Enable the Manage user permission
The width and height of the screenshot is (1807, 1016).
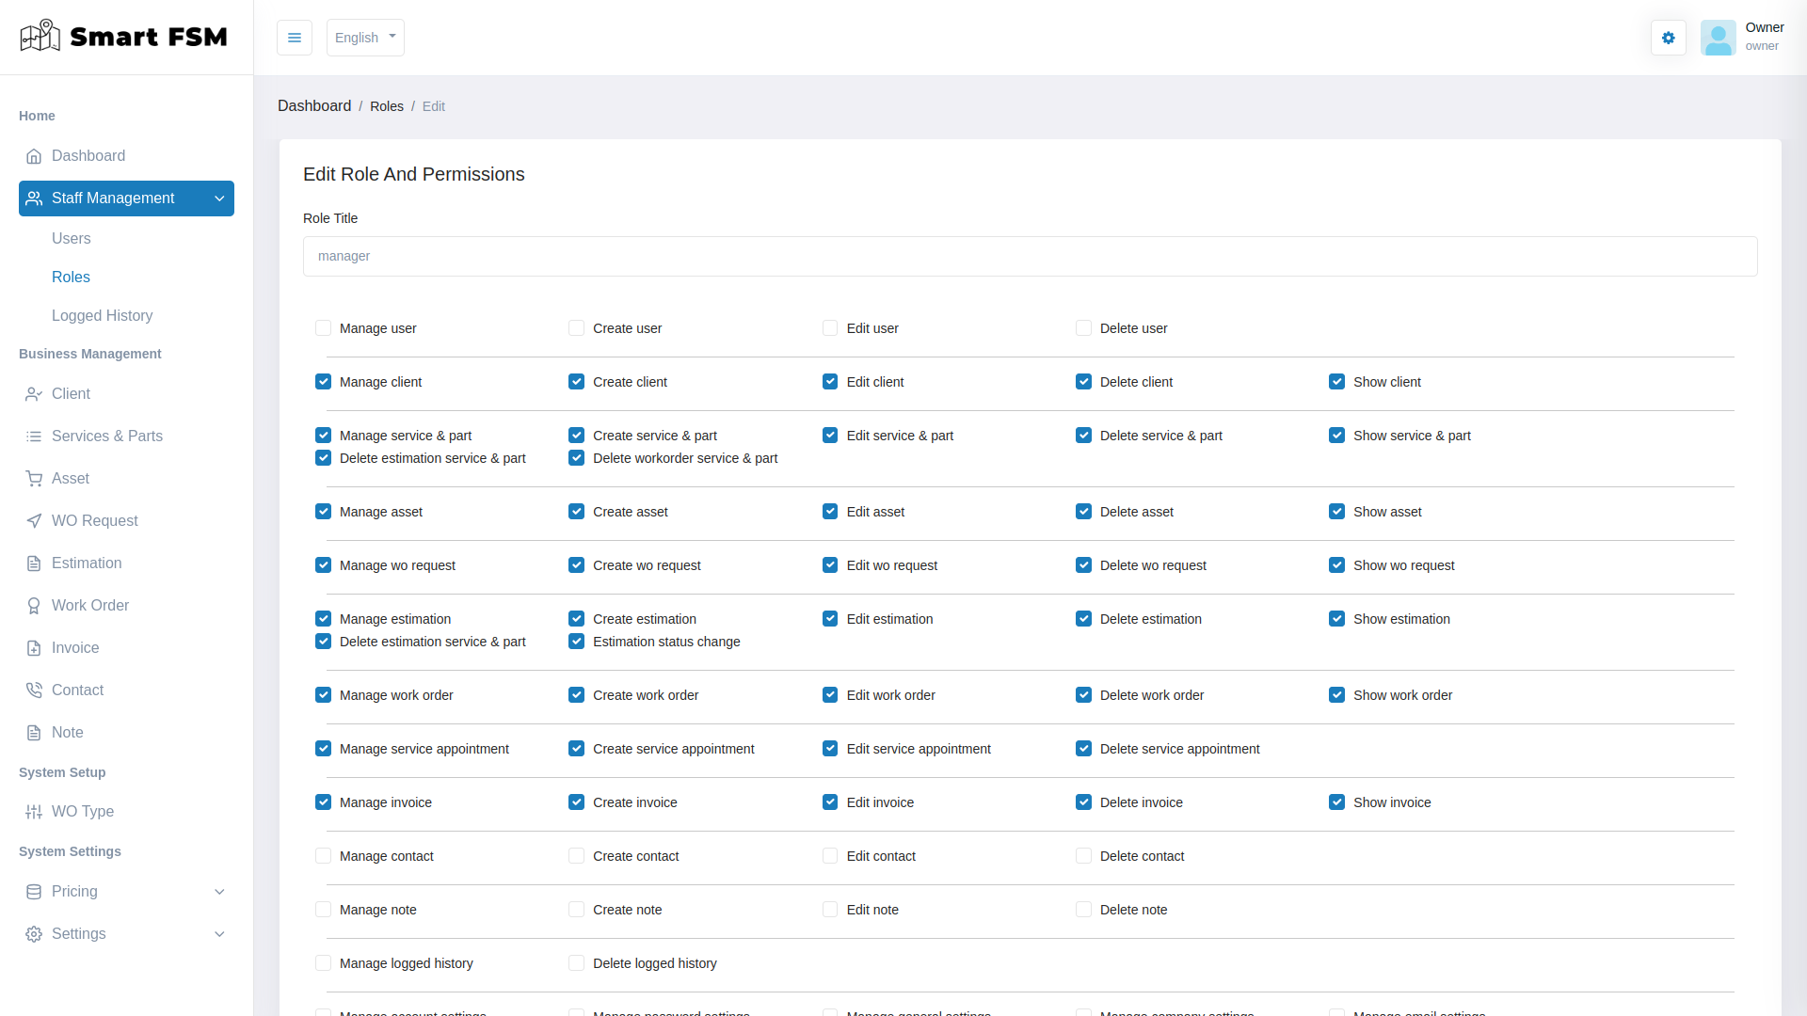(x=323, y=327)
